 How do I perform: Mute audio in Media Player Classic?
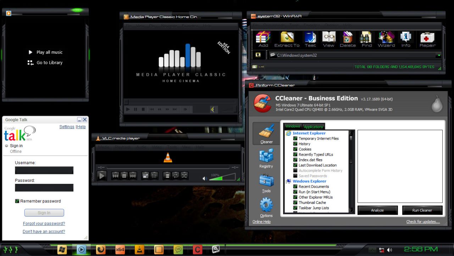point(212,109)
